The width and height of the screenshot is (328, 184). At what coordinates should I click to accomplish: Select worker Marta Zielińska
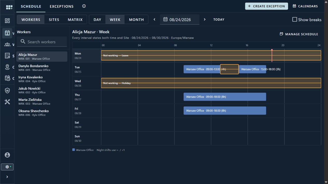[42, 102]
